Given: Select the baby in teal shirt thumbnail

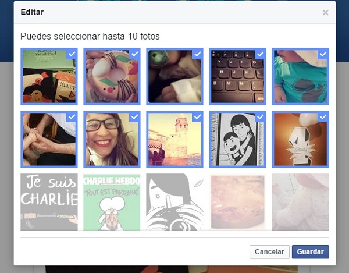Looking at the screenshot, I should tap(300, 76).
